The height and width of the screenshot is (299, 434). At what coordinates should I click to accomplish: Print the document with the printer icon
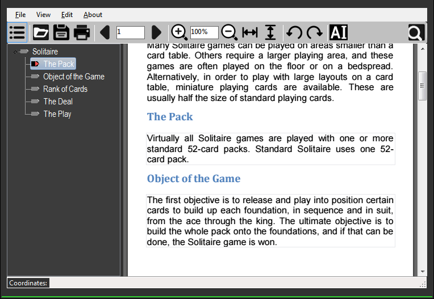82,32
